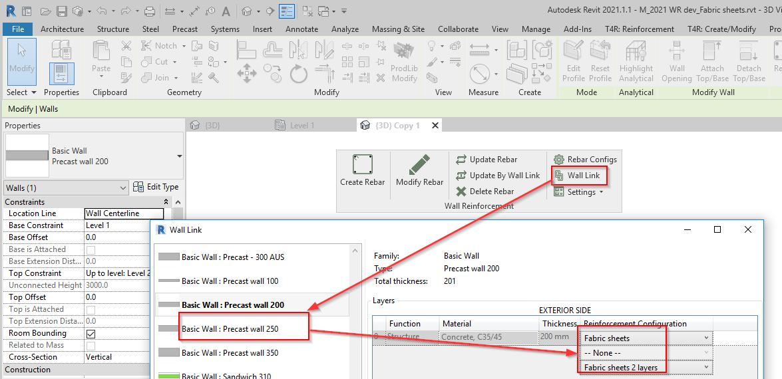
Task: Open the Notch dropdown arrow
Action: click(184, 46)
